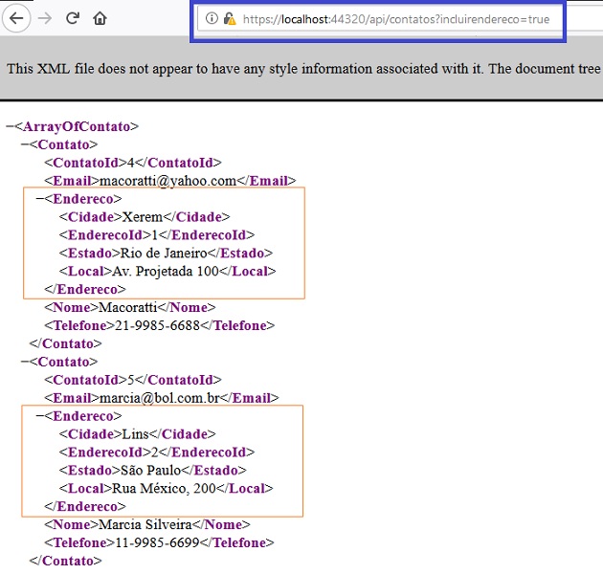Click the XML no style information message
603x574 pixels.
pos(303,69)
